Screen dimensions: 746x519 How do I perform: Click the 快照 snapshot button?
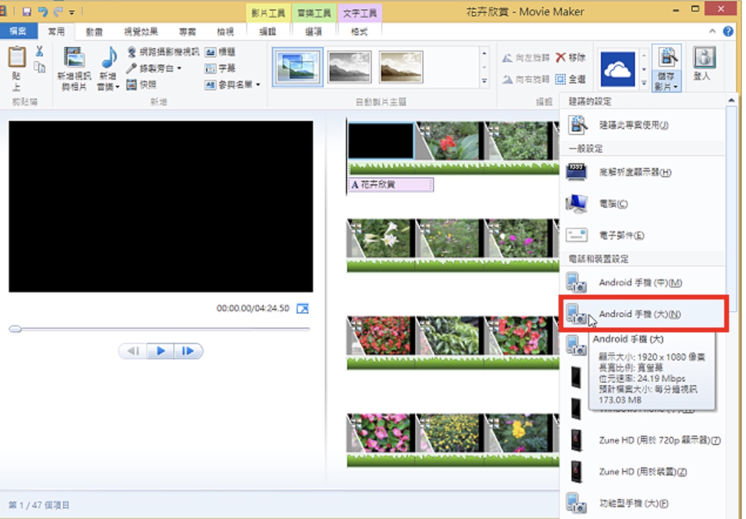(142, 85)
